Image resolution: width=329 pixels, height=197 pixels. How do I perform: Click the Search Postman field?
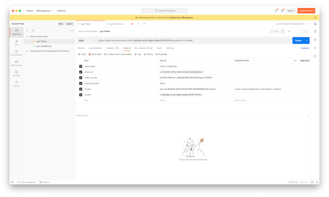coord(164,11)
